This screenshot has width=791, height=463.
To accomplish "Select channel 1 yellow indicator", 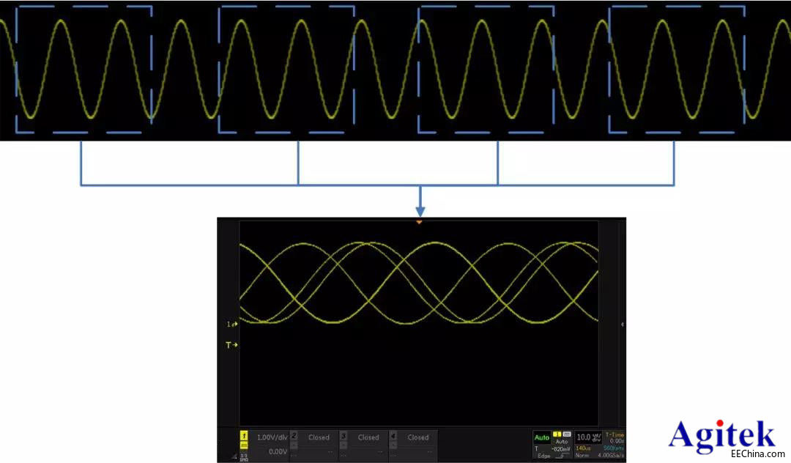I will (x=244, y=436).
